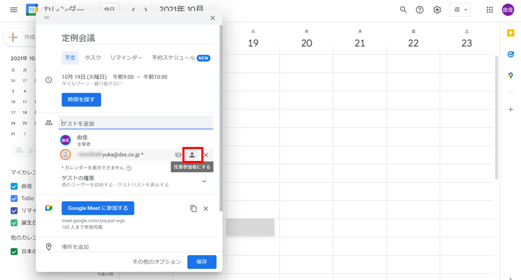Click the mark guest as optional icon
Image resolution: width=521 pixels, height=280 pixels.
click(x=192, y=155)
